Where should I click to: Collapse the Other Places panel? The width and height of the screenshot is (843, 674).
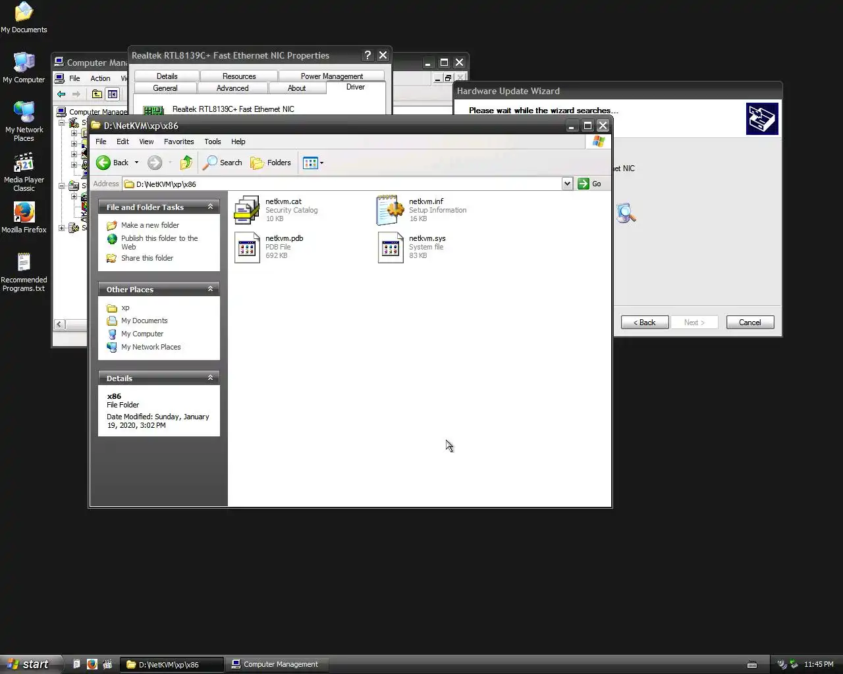pyautogui.click(x=210, y=289)
